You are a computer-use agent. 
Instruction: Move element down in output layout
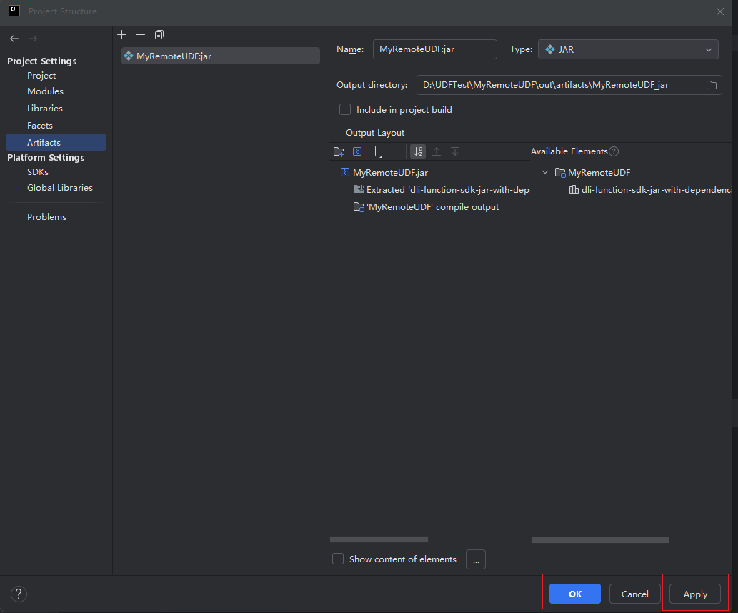pyautogui.click(x=454, y=151)
